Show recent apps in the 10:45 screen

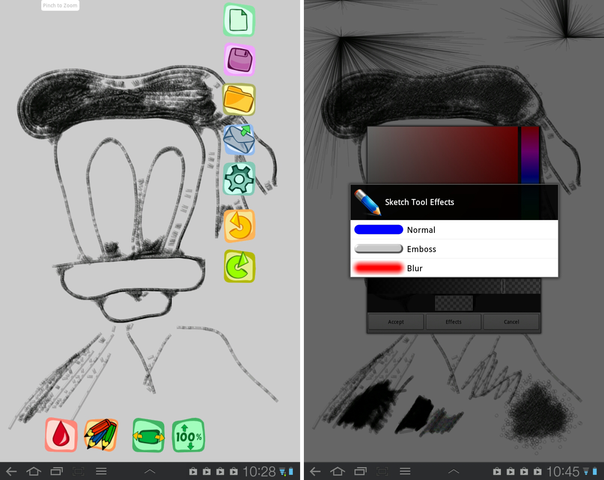[361, 471]
